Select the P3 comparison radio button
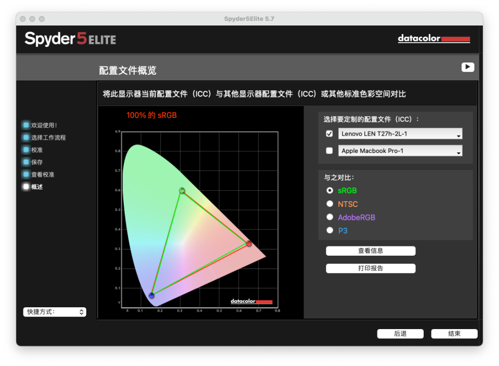 click(330, 230)
